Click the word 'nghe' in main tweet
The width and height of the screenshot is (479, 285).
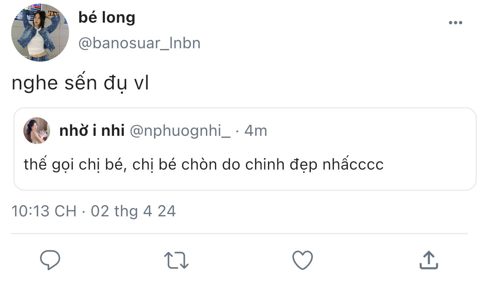tap(35, 84)
